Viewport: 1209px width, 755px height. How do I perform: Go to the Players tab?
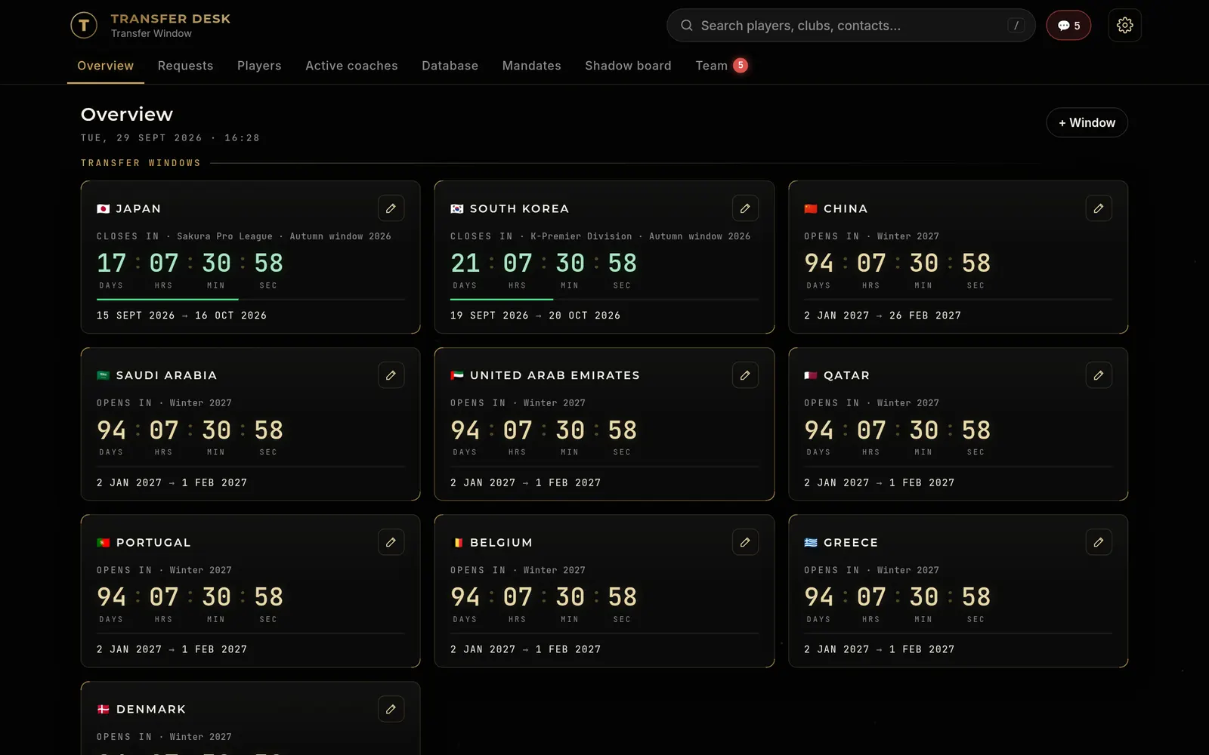(x=259, y=66)
